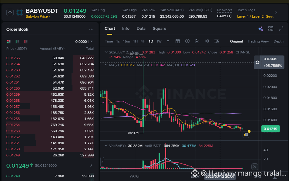
Task: Switch to the Chart tab
Action: (110, 29)
